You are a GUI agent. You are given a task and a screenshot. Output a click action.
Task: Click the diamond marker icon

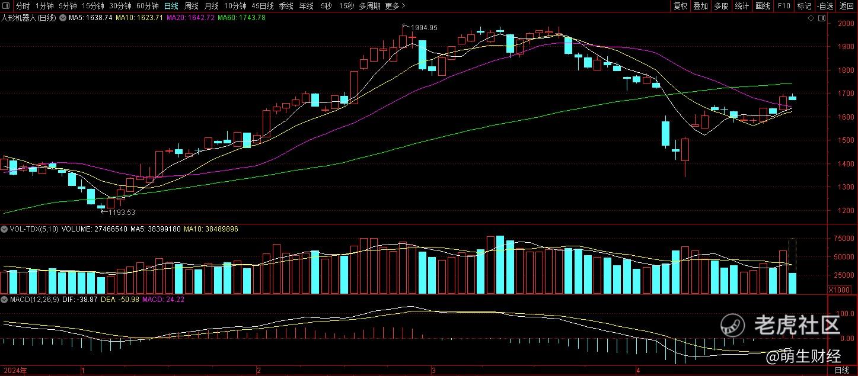pos(810,18)
